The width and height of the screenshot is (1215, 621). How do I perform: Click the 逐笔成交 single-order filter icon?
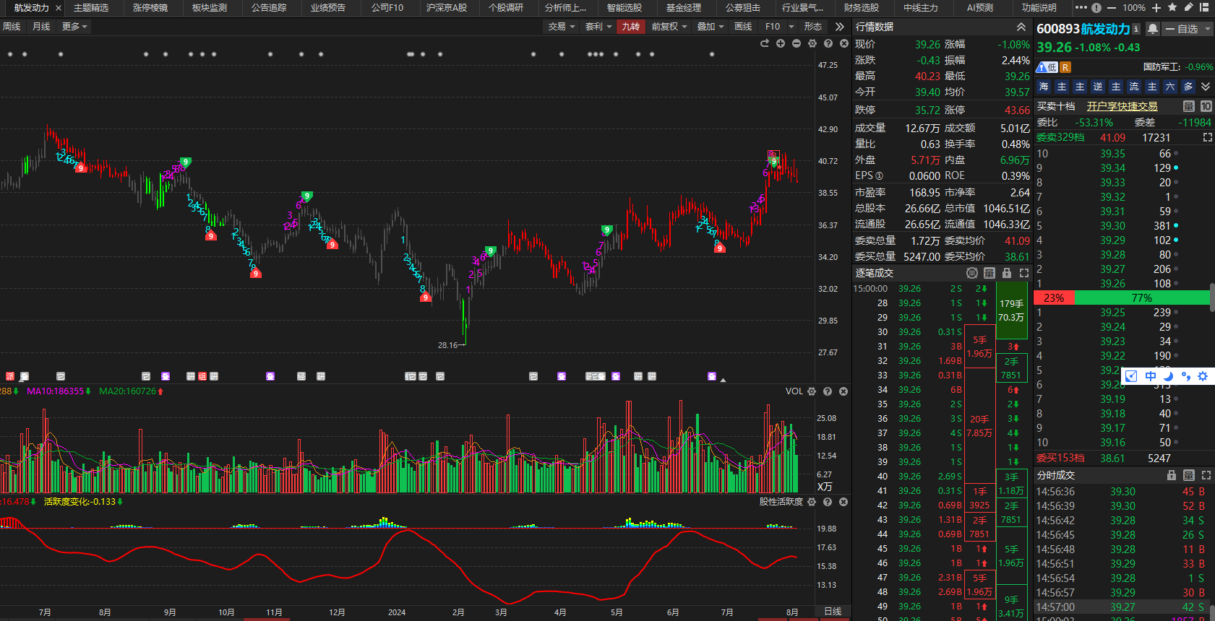pos(972,273)
